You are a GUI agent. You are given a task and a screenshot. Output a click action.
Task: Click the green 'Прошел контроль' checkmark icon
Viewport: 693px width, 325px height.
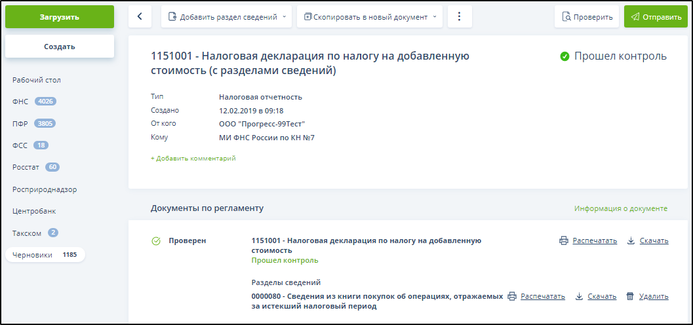pyautogui.click(x=564, y=56)
